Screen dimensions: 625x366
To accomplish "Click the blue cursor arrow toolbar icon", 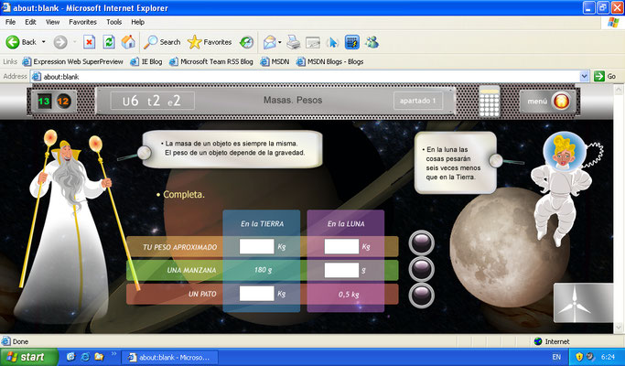I will tap(332, 42).
